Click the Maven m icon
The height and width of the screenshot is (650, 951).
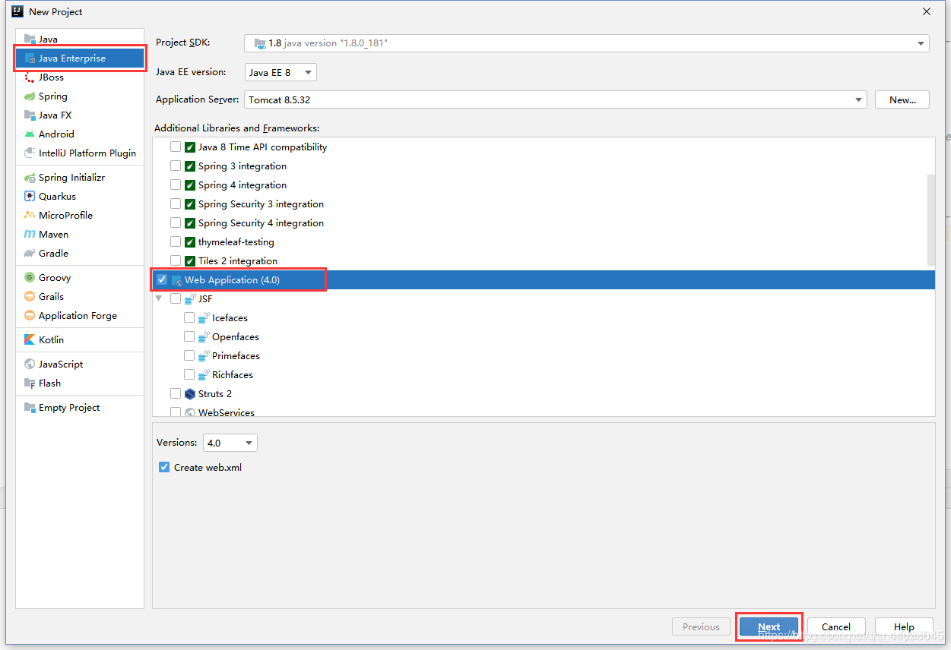pyautogui.click(x=30, y=235)
